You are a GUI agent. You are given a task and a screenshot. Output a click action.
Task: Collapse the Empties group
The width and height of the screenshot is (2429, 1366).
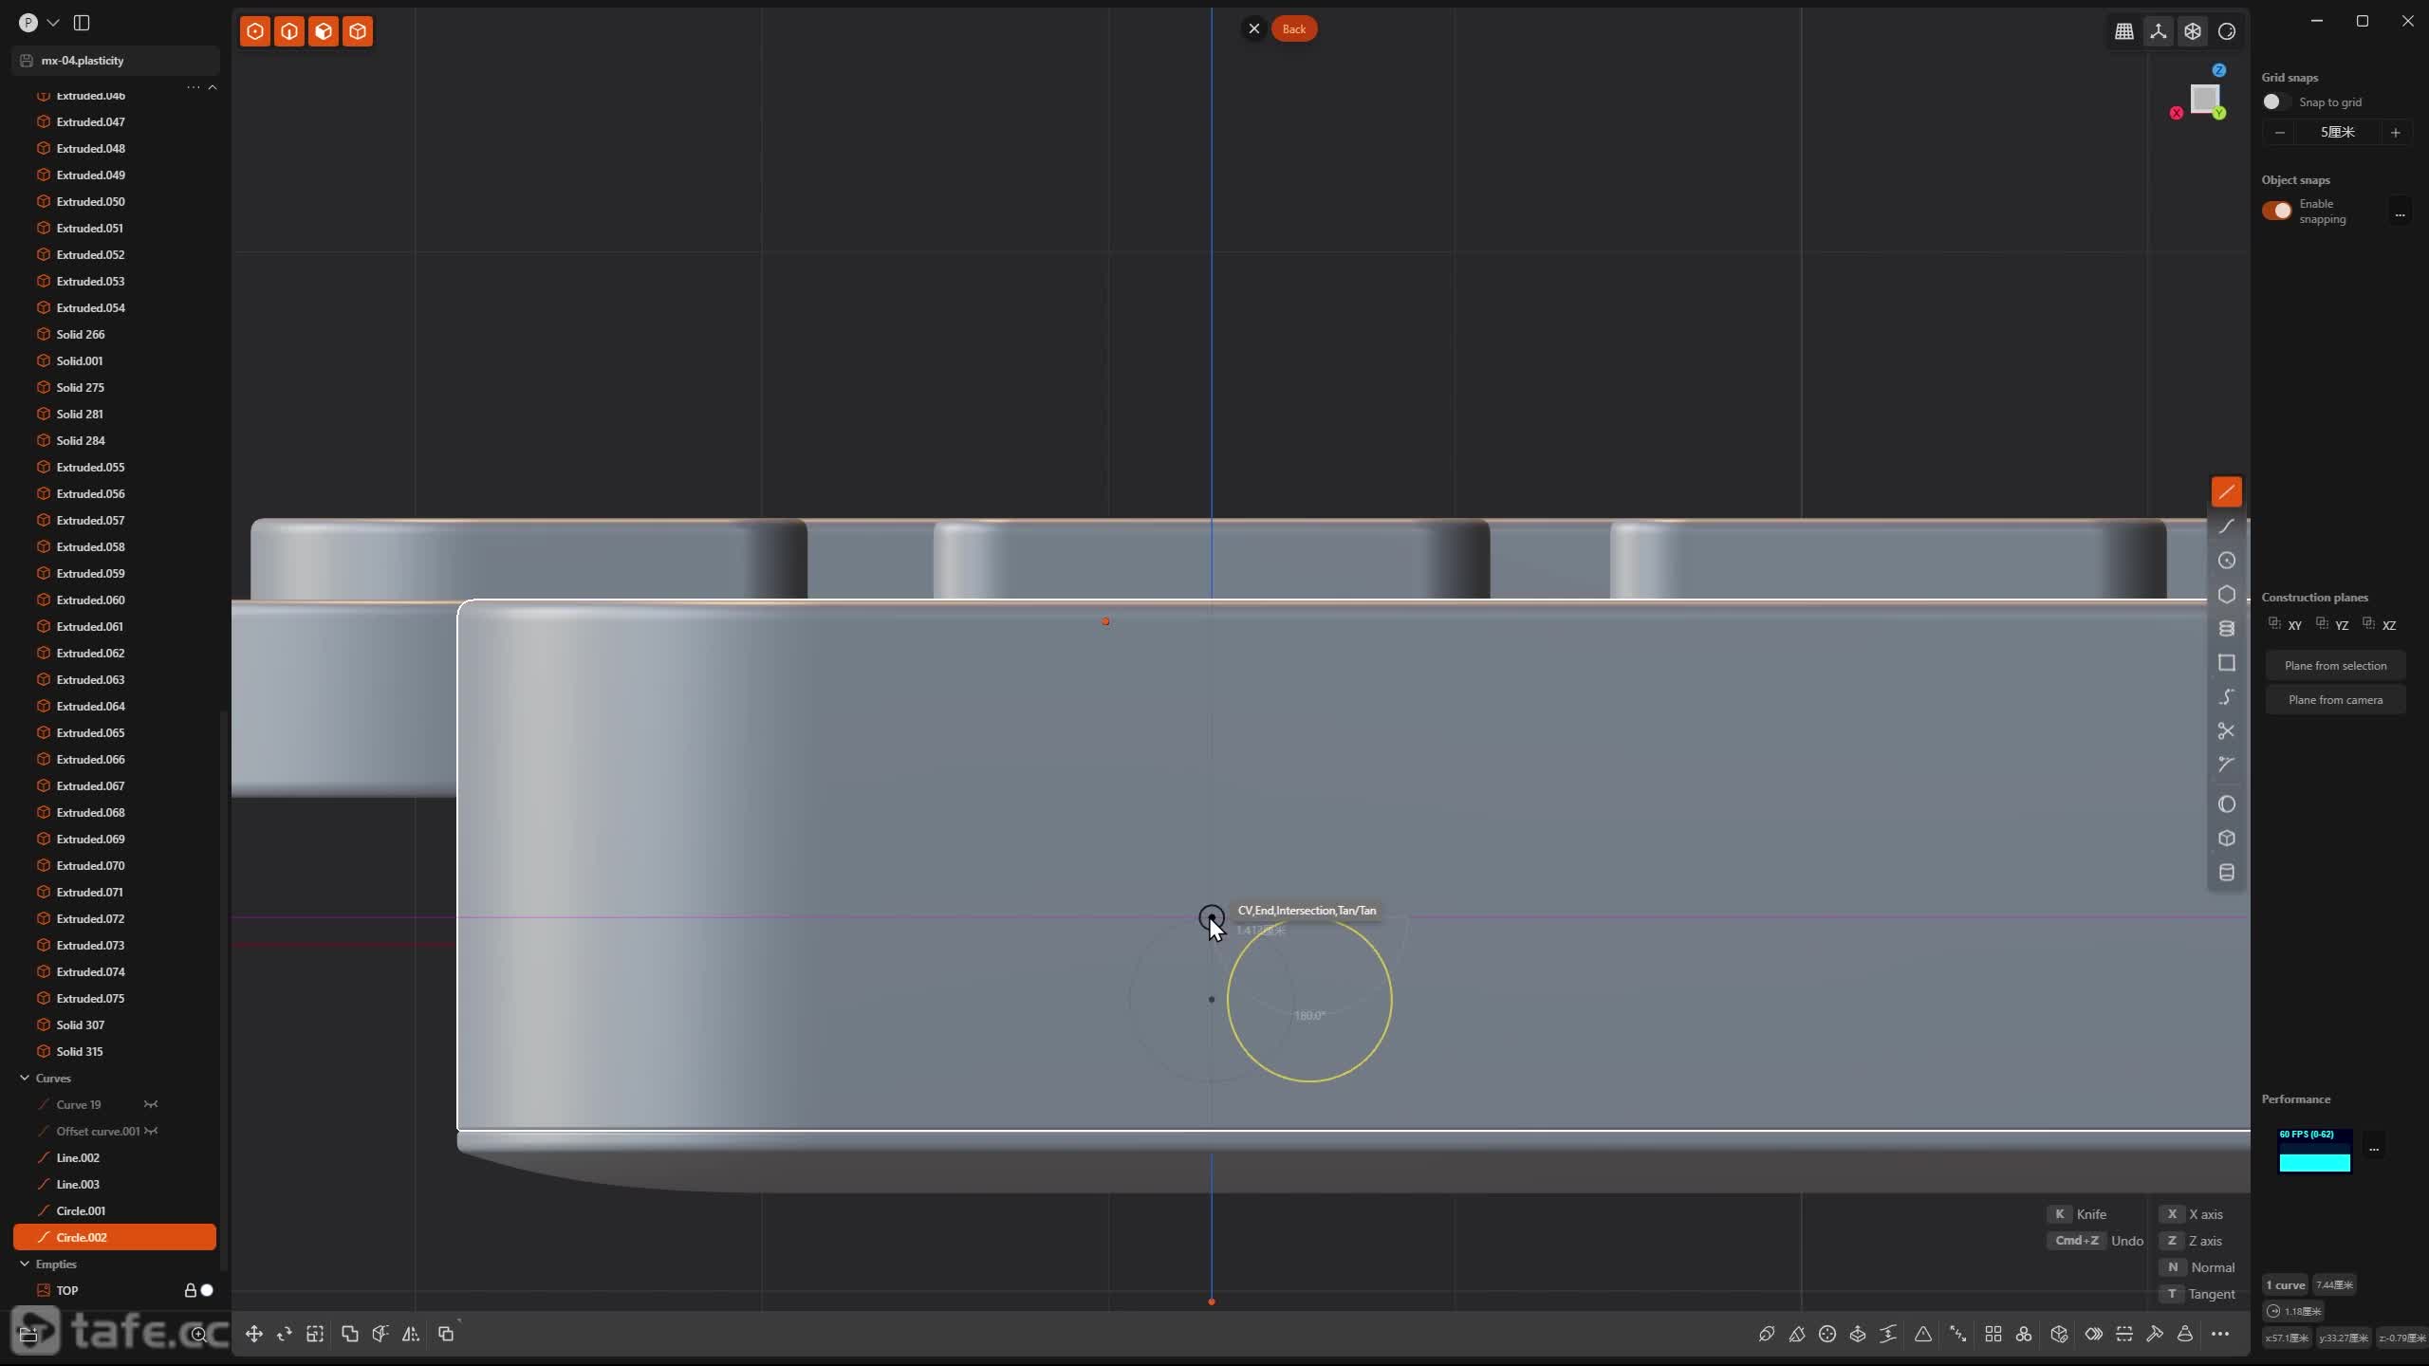click(x=25, y=1264)
